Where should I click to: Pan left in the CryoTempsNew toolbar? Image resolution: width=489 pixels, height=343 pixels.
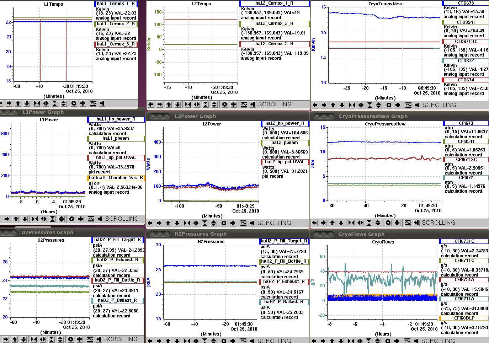315,105
